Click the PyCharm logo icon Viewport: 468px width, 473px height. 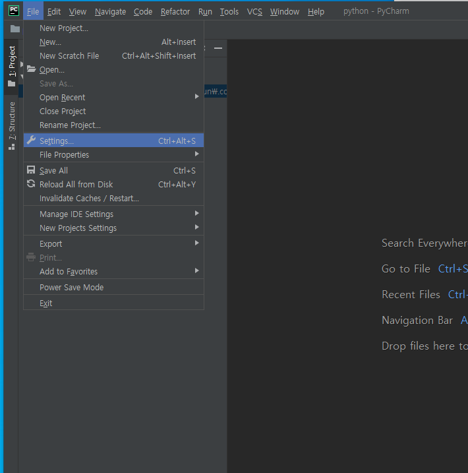point(14,11)
